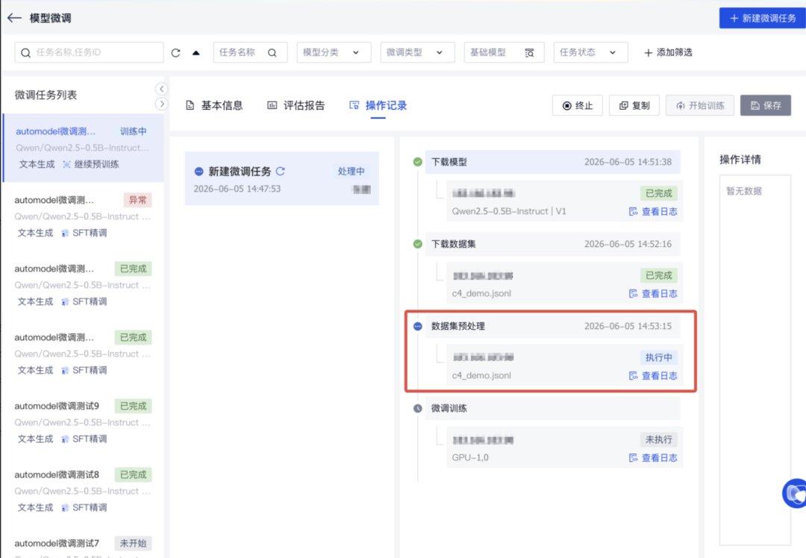
Task: Open the 基础模型 selector
Action: click(x=504, y=52)
